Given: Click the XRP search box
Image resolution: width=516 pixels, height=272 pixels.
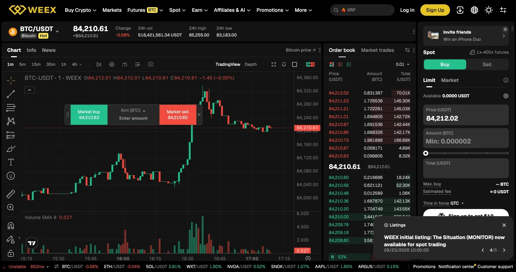Looking at the screenshot, I should (x=362, y=10).
